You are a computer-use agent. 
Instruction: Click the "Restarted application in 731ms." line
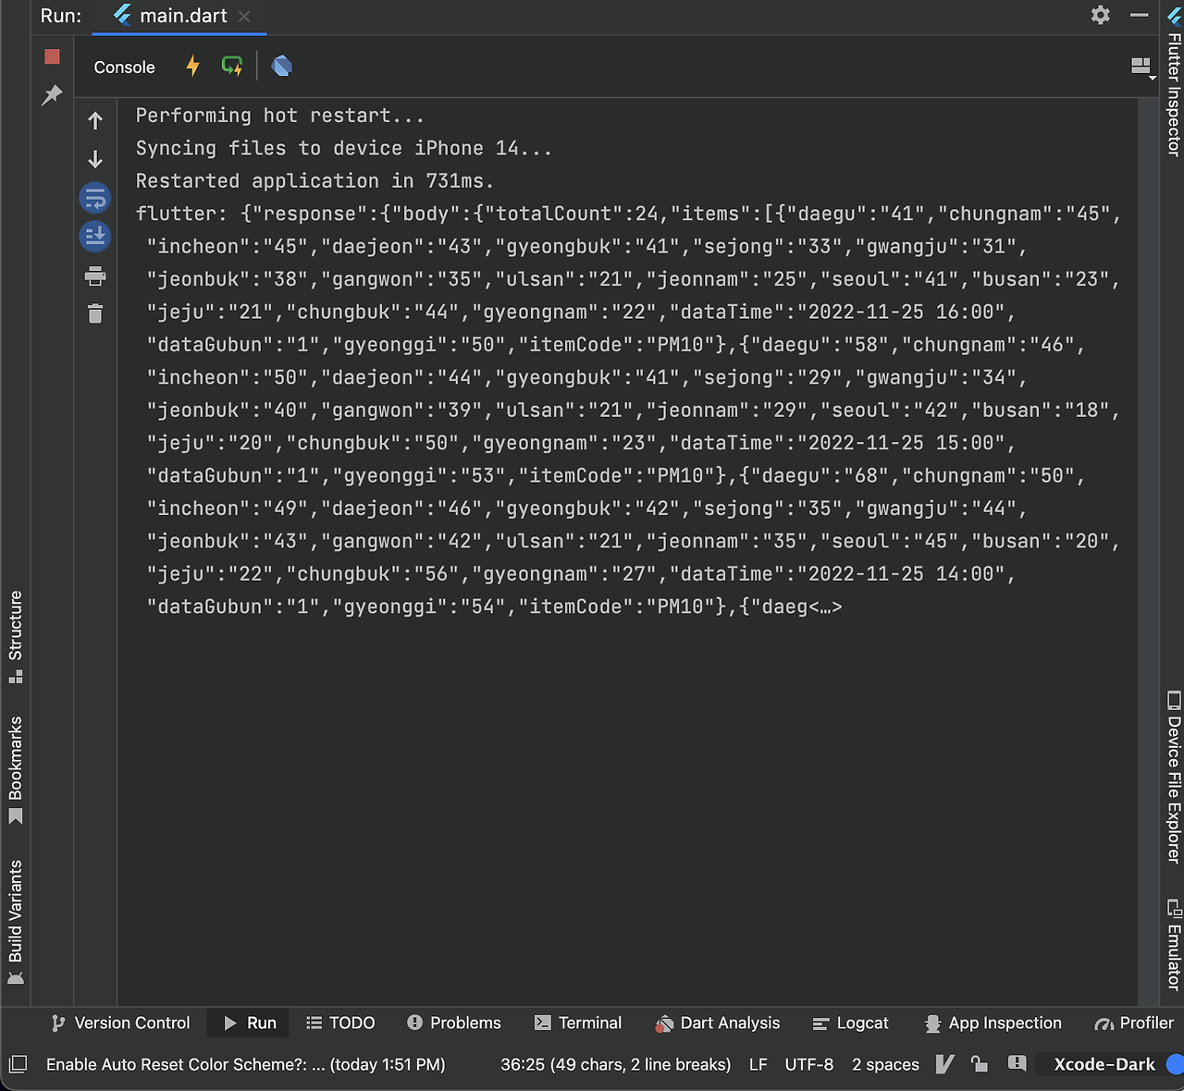(315, 180)
